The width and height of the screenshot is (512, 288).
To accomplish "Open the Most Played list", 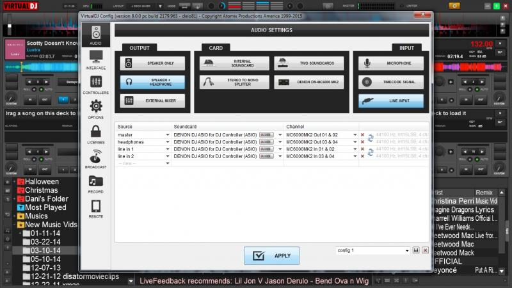I will click(x=45, y=207).
